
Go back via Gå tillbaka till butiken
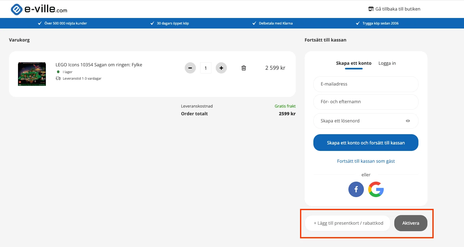398,9
